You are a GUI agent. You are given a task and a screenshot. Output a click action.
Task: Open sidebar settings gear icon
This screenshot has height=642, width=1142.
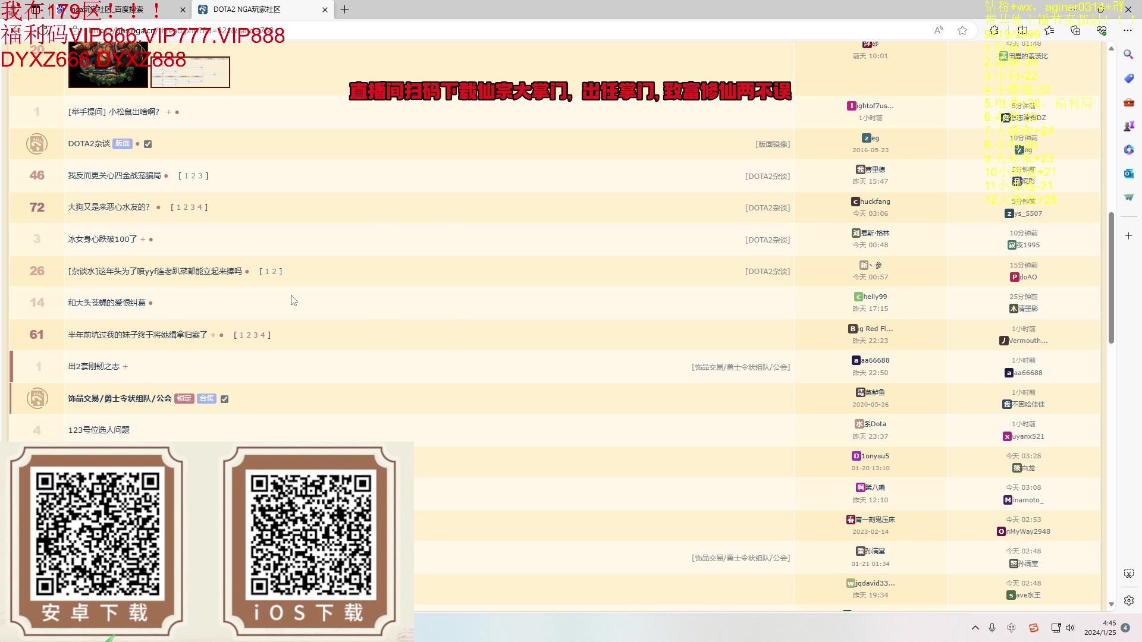(x=1128, y=600)
